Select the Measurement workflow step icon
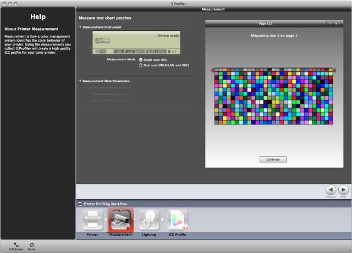Viewport: 352px width, 253px height. pyautogui.click(x=121, y=220)
